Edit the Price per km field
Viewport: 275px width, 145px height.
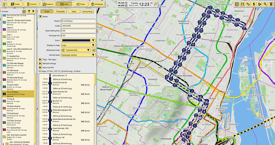tap(78, 36)
